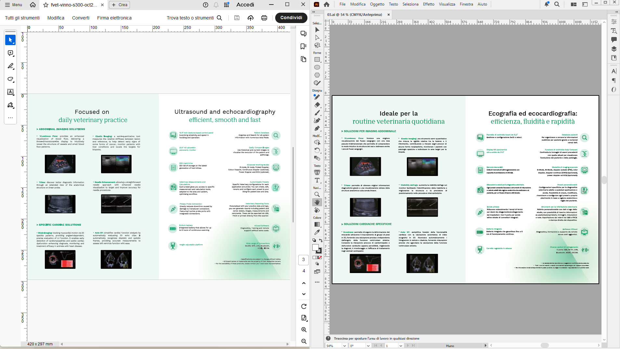This screenshot has height=349, width=620.
Task: Click Crea to create a new file
Action: (x=120, y=5)
